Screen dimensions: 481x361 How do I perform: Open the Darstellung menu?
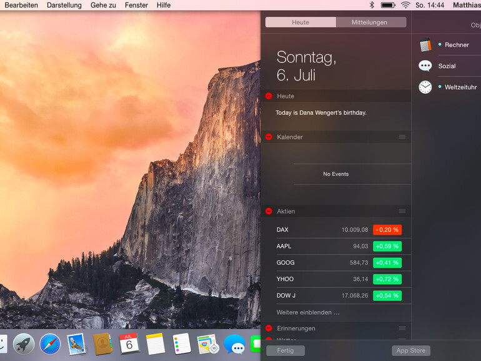(64, 5)
